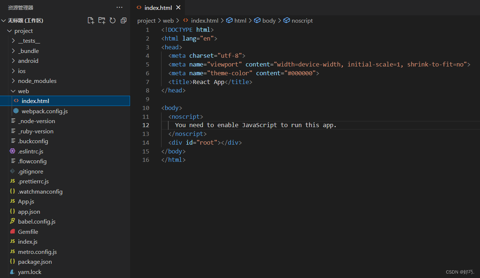
Task: Click the New File icon in explorer header
Action: tap(91, 20)
